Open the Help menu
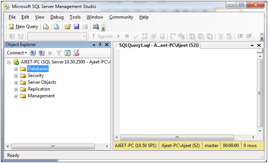Screen dimensions: 268x163 coord(144,17)
